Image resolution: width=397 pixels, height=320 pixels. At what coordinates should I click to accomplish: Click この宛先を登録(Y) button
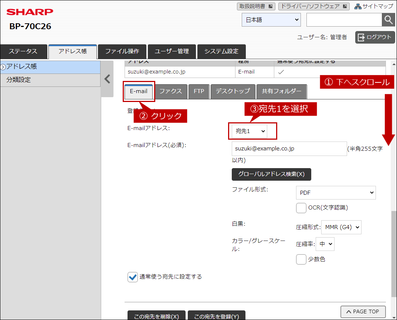(x=217, y=316)
